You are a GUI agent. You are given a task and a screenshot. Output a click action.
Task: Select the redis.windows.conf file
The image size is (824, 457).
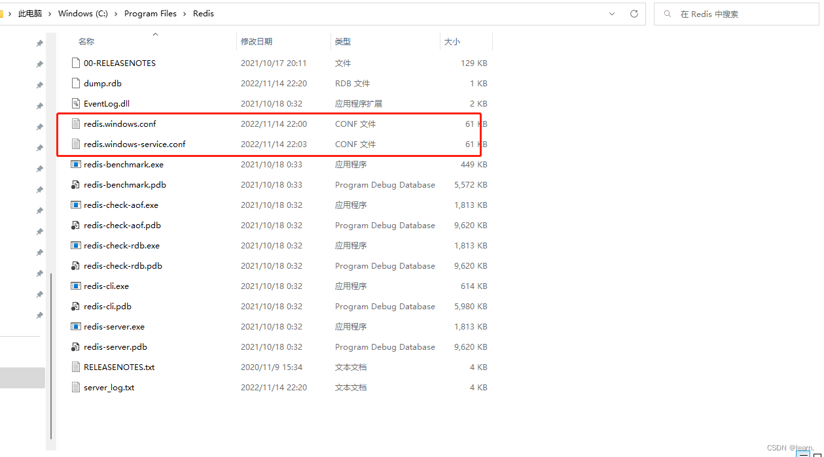(120, 124)
